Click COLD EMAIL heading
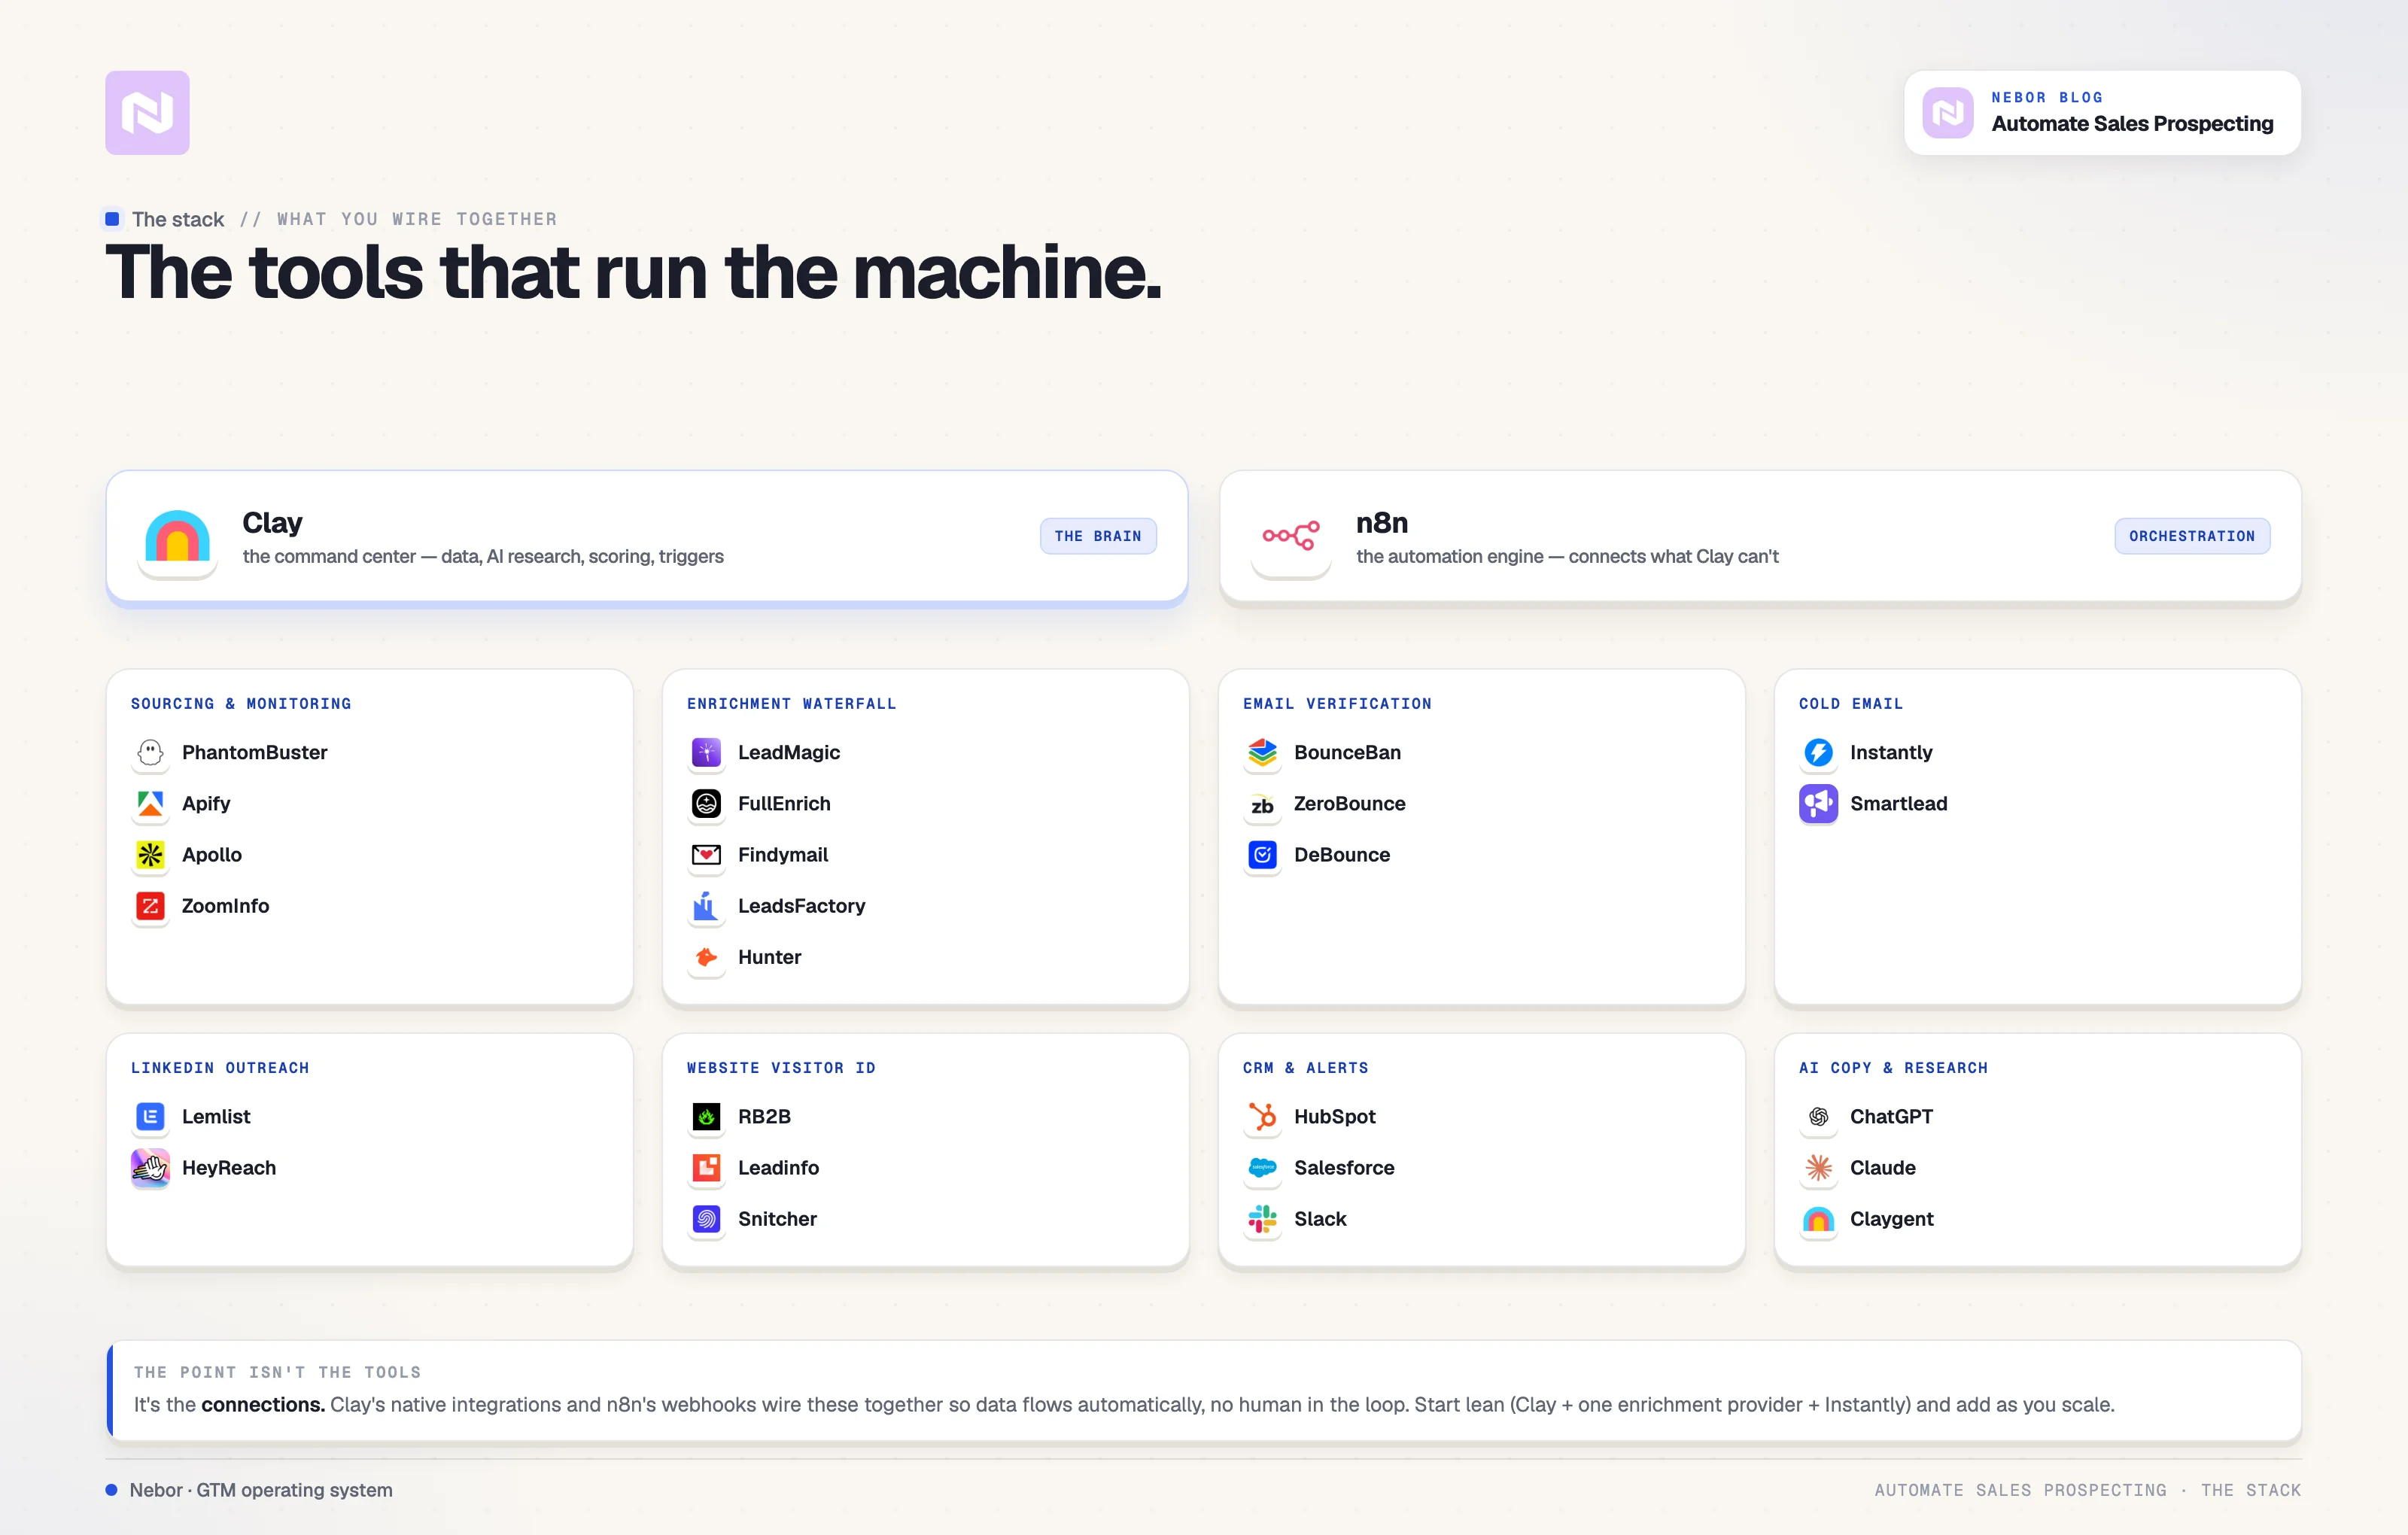This screenshot has height=1535, width=2408. (x=1850, y=703)
